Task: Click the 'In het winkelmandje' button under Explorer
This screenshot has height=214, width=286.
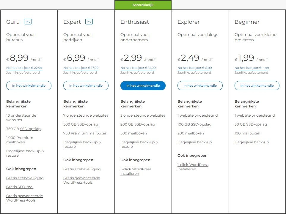Action: coord(200,85)
